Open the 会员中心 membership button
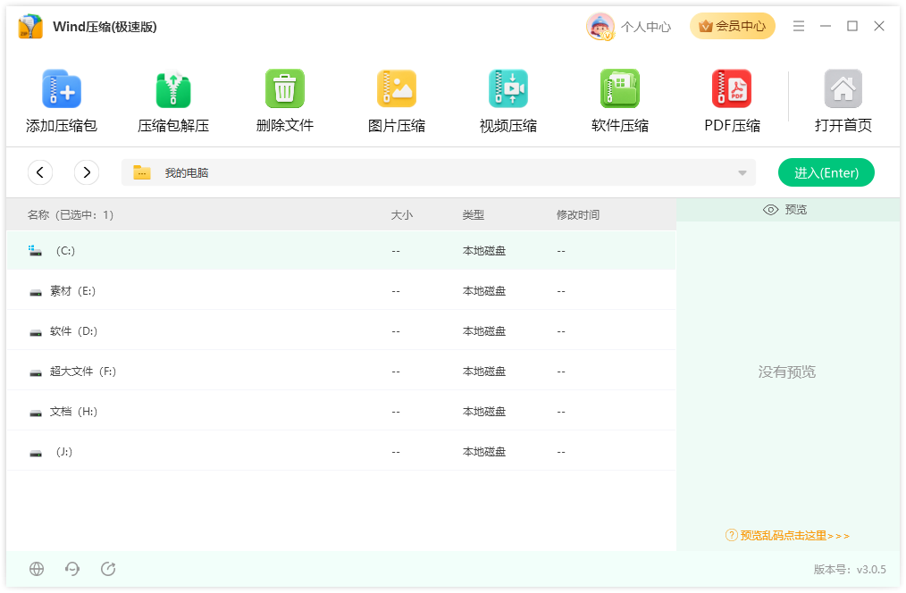The width and height of the screenshot is (906, 593). (732, 26)
